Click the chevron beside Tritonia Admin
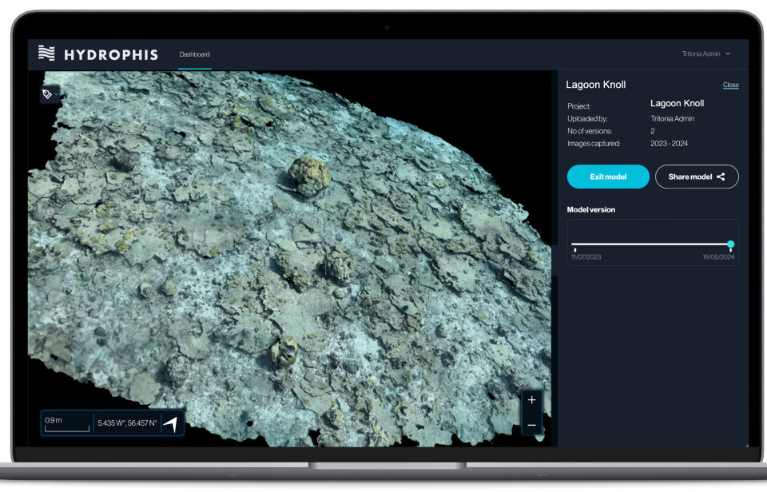The width and height of the screenshot is (767, 492). pos(728,54)
